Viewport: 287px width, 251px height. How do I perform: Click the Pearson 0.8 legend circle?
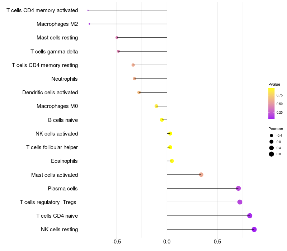coord(272,154)
